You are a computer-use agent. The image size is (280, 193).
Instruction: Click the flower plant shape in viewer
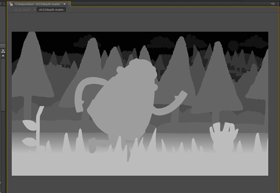tap(34, 130)
